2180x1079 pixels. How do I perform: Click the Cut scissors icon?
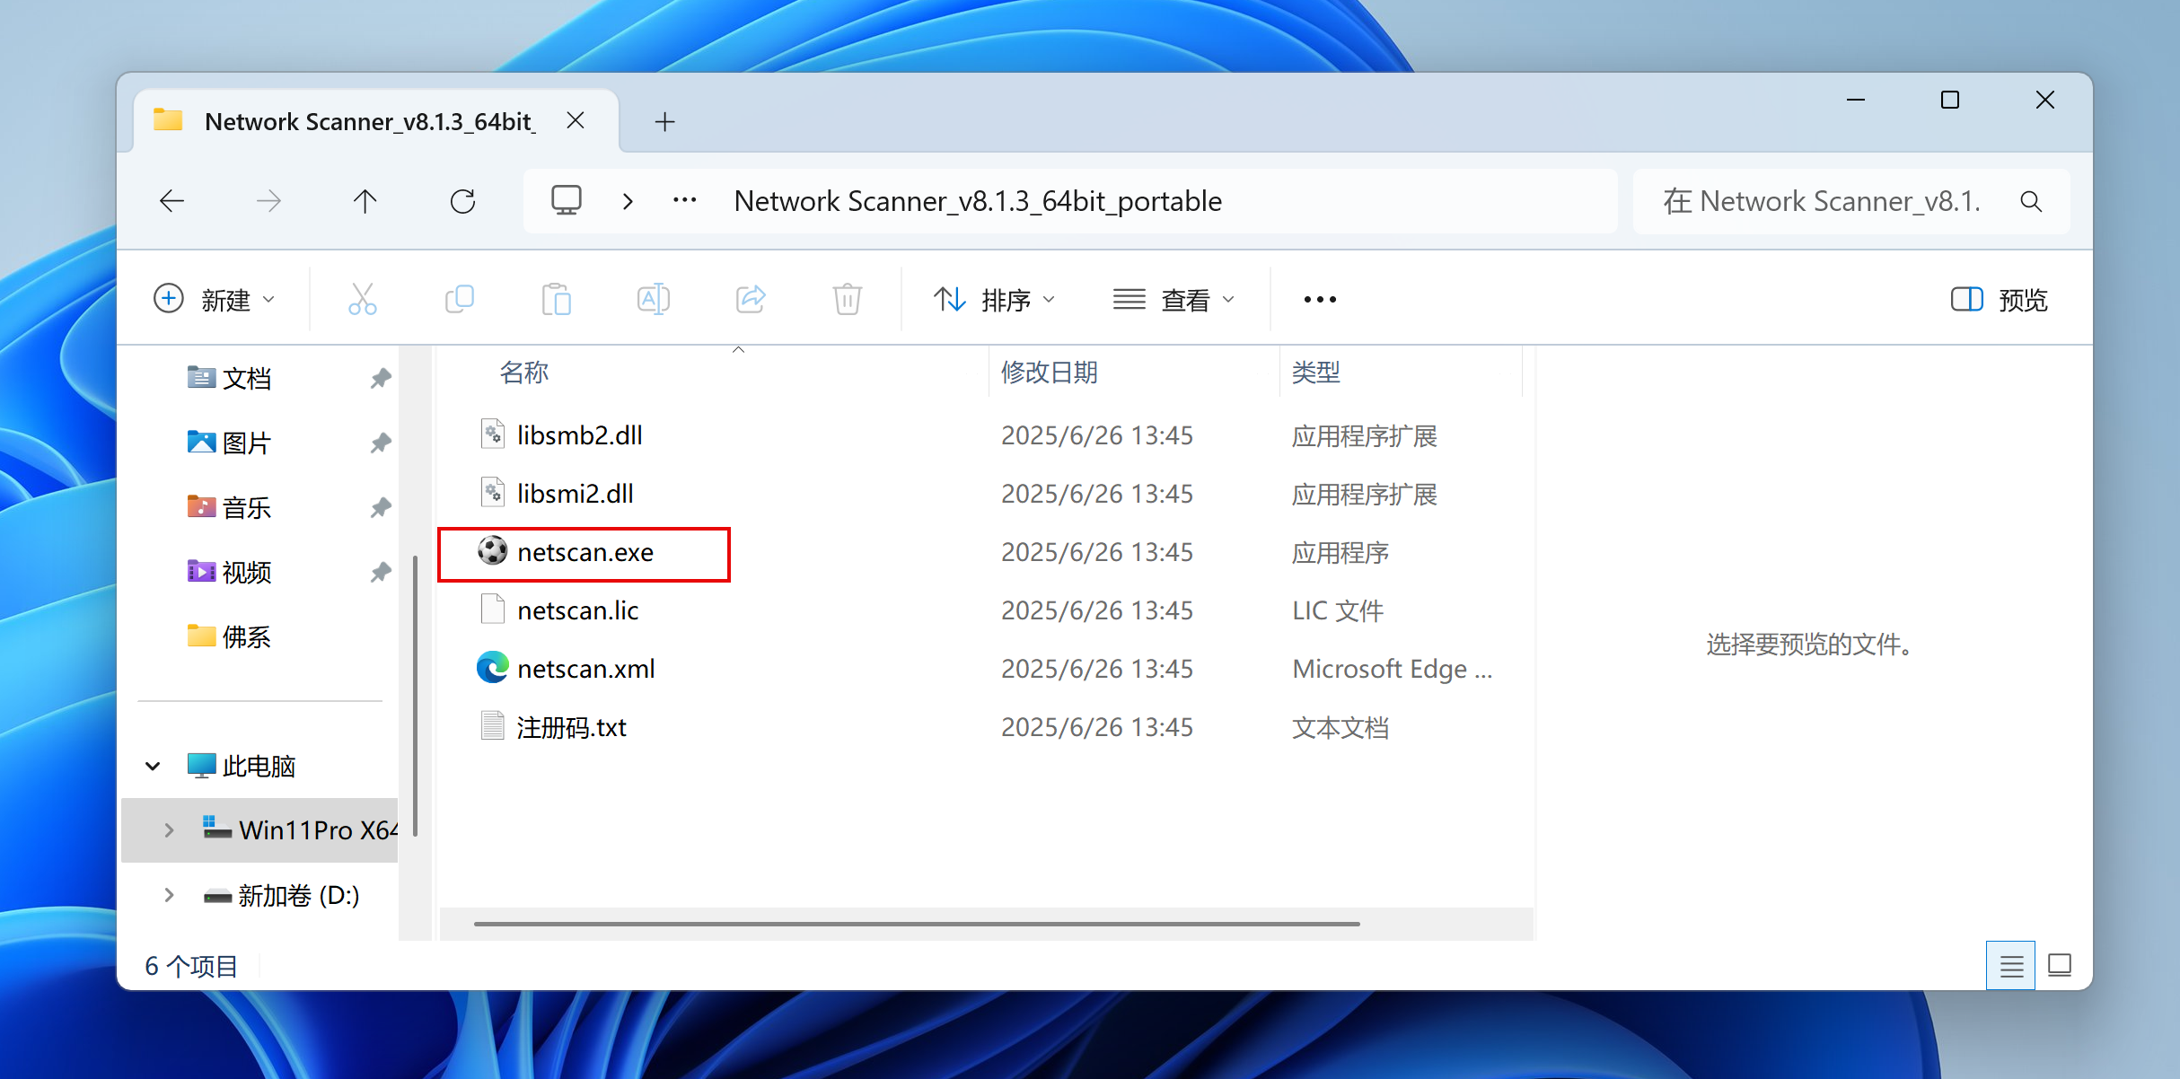pyautogui.click(x=362, y=299)
